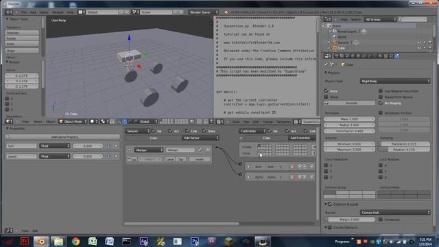Enable the Ghost physics checkbox

[327, 97]
